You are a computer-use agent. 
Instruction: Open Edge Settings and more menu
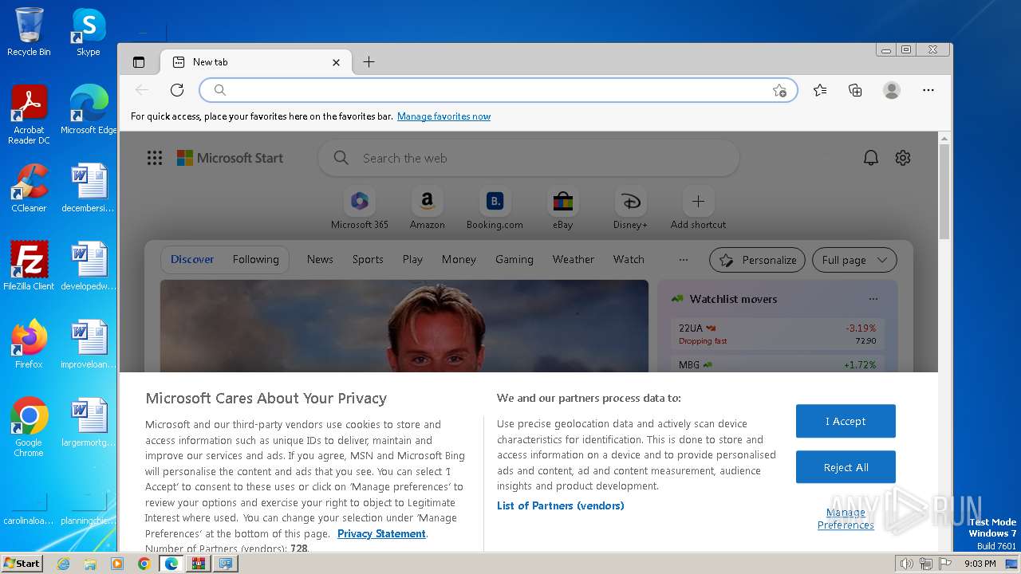928,90
